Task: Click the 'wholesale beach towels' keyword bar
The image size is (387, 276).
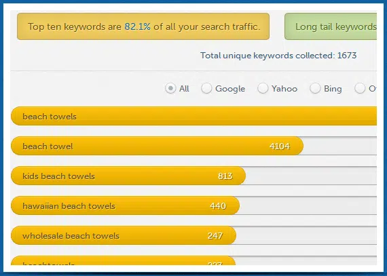Action: point(124,235)
